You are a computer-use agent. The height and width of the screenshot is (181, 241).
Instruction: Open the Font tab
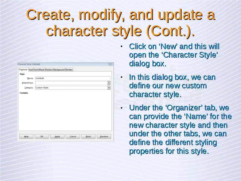31,70
